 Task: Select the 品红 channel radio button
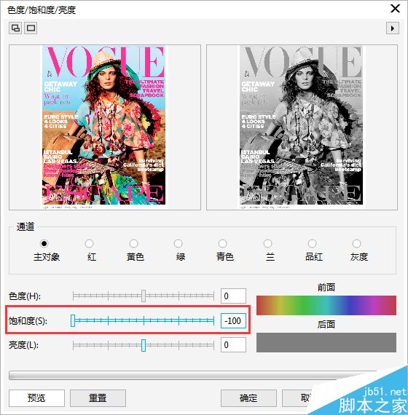pyautogui.click(x=312, y=243)
